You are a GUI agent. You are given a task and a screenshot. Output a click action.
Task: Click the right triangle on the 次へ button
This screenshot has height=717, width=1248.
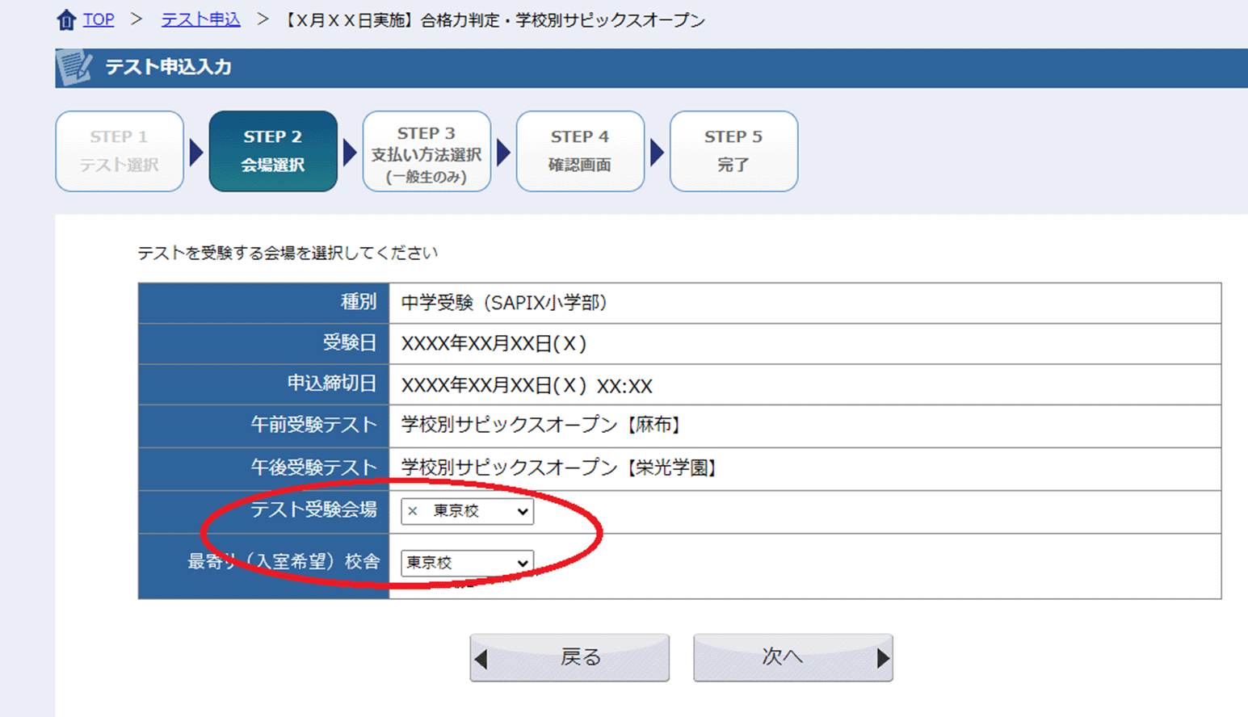(882, 659)
